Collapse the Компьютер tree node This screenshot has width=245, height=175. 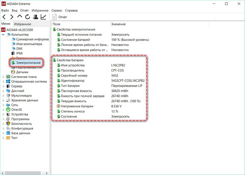(3, 35)
